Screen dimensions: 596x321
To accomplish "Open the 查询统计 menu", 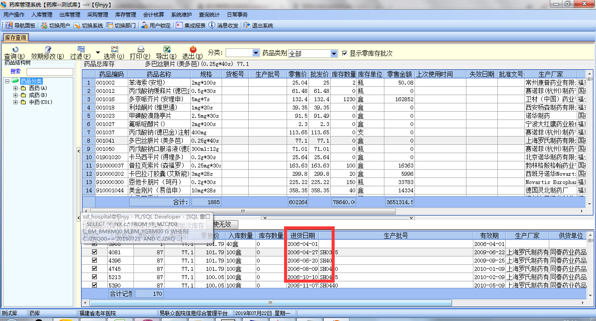I will coord(209,15).
